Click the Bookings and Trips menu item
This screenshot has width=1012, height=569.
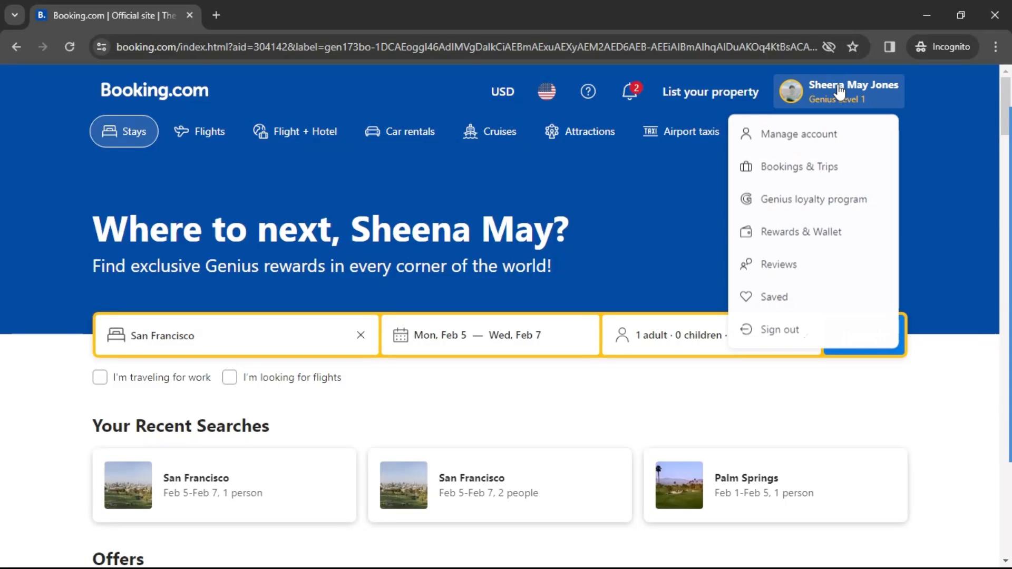pyautogui.click(x=799, y=166)
